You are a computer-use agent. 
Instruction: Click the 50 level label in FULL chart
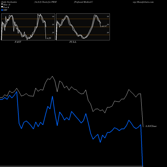point(108,24)
